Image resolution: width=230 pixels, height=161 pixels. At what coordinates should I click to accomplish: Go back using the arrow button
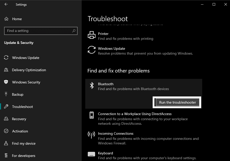click(x=6, y=4)
